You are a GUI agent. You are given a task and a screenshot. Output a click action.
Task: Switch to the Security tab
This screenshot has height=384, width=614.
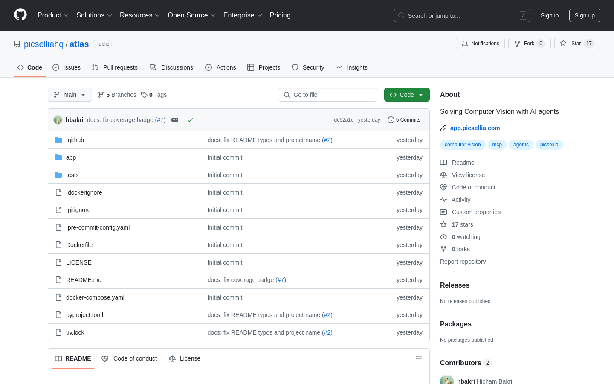[x=308, y=67]
